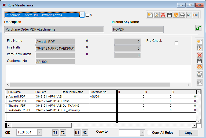
Task: Click the Save icon in right side toolbar
Action: click(x=200, y=61)
